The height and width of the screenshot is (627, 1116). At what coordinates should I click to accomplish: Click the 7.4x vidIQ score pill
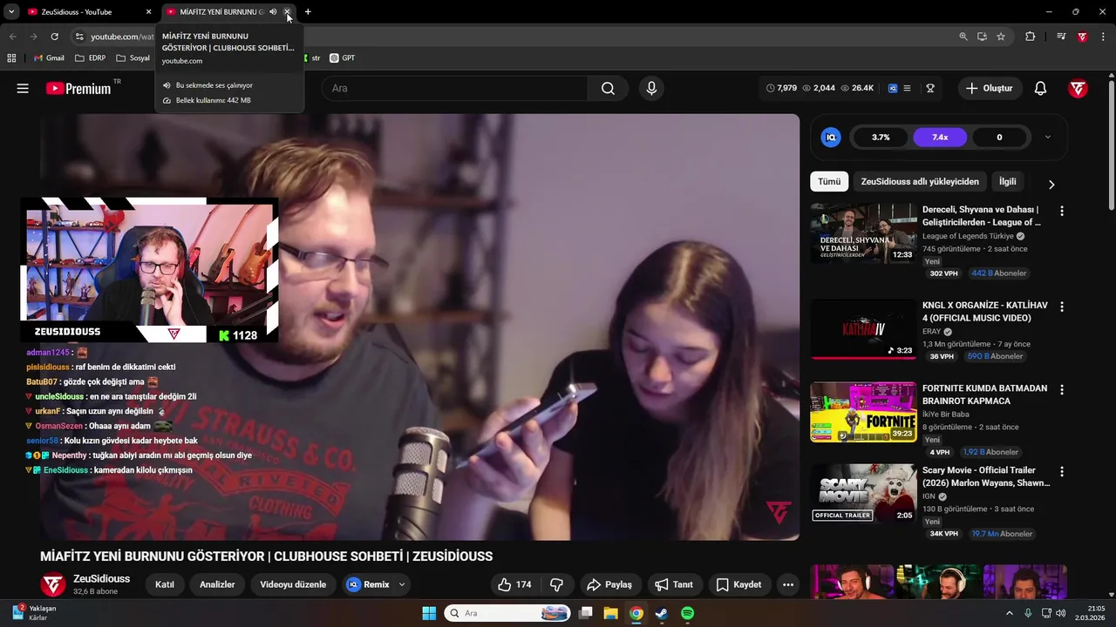940,137
